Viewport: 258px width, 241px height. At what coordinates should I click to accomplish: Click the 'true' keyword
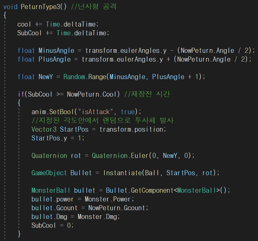tap(128, 112)
